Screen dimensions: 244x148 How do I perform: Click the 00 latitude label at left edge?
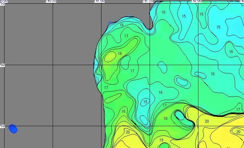(2, 65)
